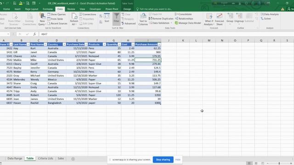Click Manage Data Model
The width and height of the screenshot is (294, 165).
coord(188,23)
